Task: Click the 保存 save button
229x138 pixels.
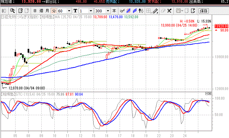Action: click(204, 11)
